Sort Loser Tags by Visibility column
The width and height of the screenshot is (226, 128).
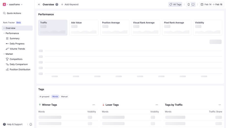point(154,112)
